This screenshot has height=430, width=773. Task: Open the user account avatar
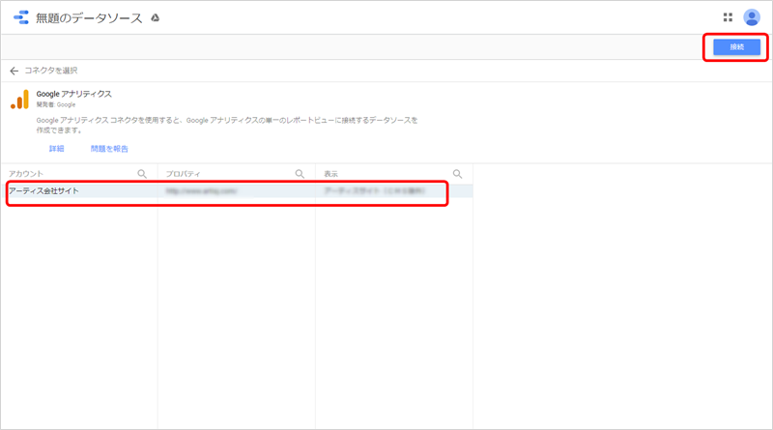(x=752, y=17)
